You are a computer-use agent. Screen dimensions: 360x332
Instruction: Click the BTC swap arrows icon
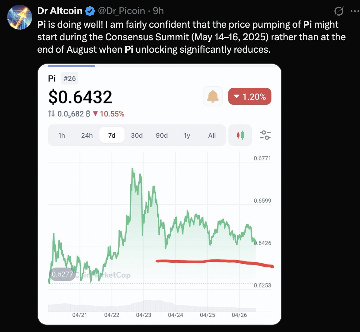(52, 114)
